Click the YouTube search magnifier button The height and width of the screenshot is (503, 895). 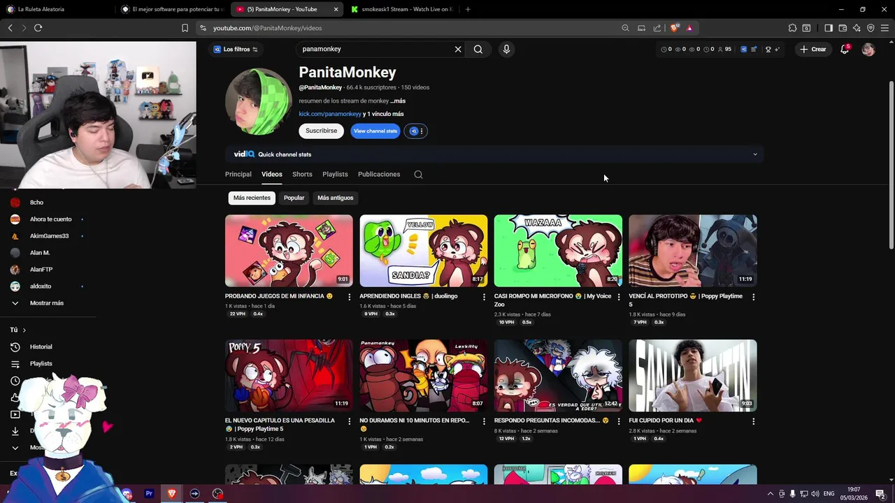pyautogui.click(x=478, y=50)
